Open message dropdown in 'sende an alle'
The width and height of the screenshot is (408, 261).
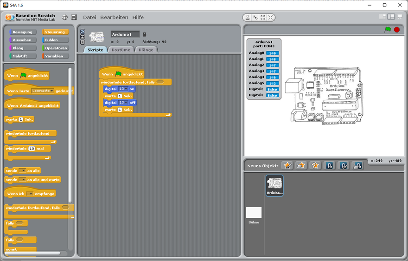(x=22, y=170)
